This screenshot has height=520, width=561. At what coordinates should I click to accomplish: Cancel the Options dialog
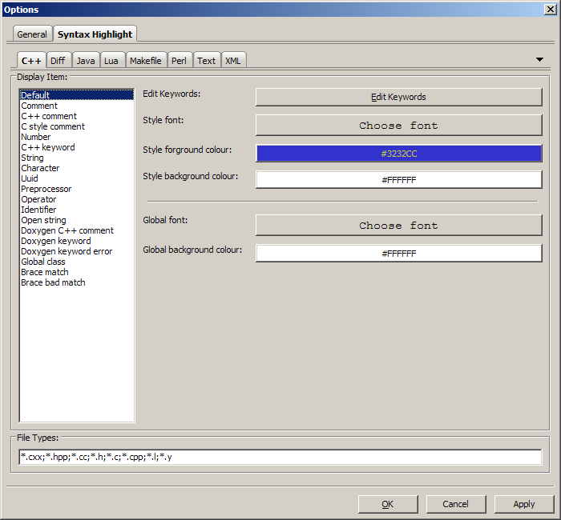pyautogui.click(x=456, y=504)
